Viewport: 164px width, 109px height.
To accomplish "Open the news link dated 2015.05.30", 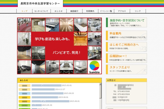I will pos(37,105).
